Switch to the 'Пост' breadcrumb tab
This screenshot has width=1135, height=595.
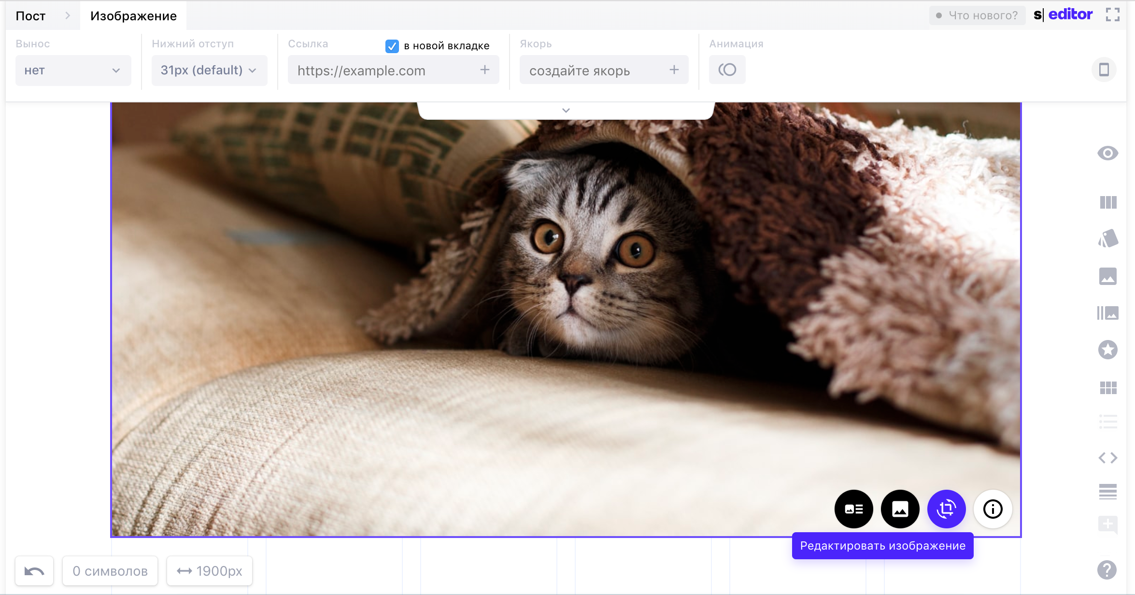(30, 15)
